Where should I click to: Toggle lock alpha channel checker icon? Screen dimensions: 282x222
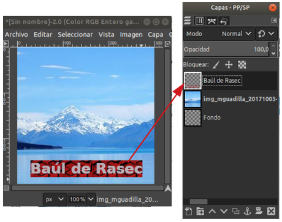click(242, 65)
